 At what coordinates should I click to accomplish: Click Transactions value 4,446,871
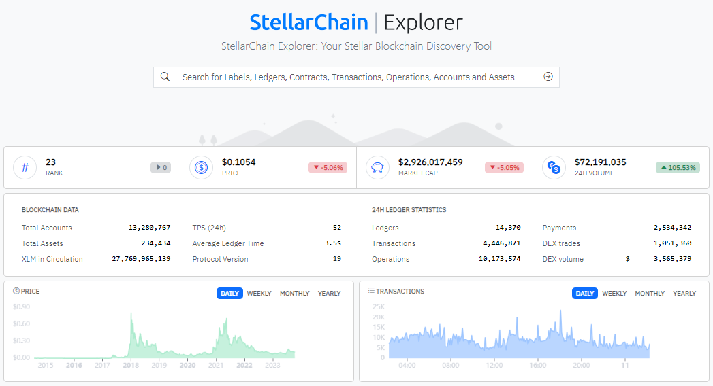pos(502,243)
